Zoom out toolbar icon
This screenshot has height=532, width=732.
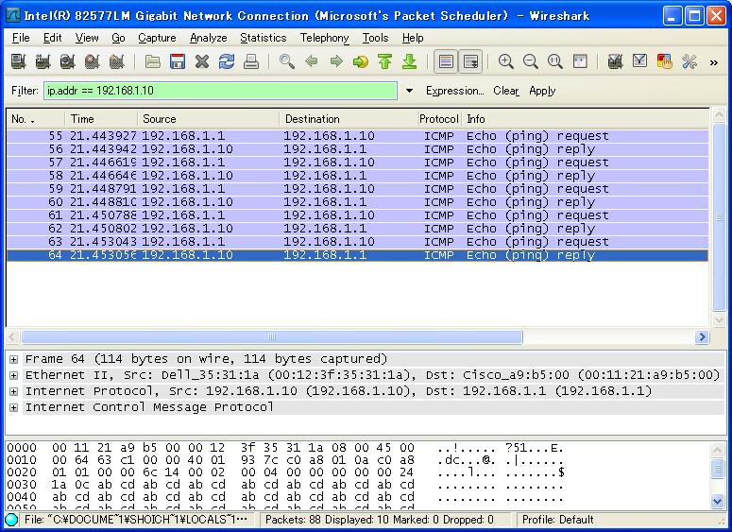tap(530, 61)
